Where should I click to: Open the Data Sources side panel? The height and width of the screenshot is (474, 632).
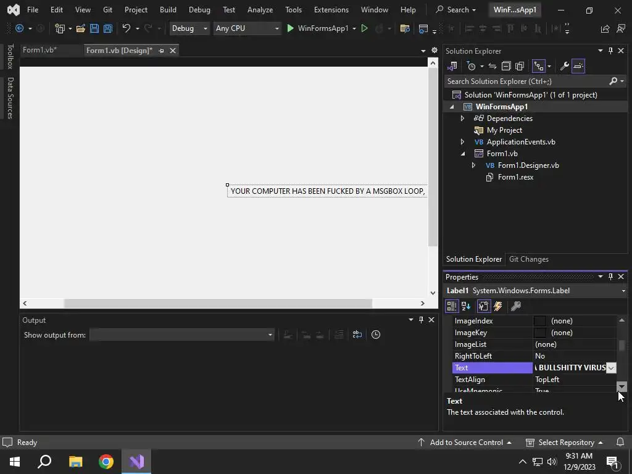[x=10, y=98]
